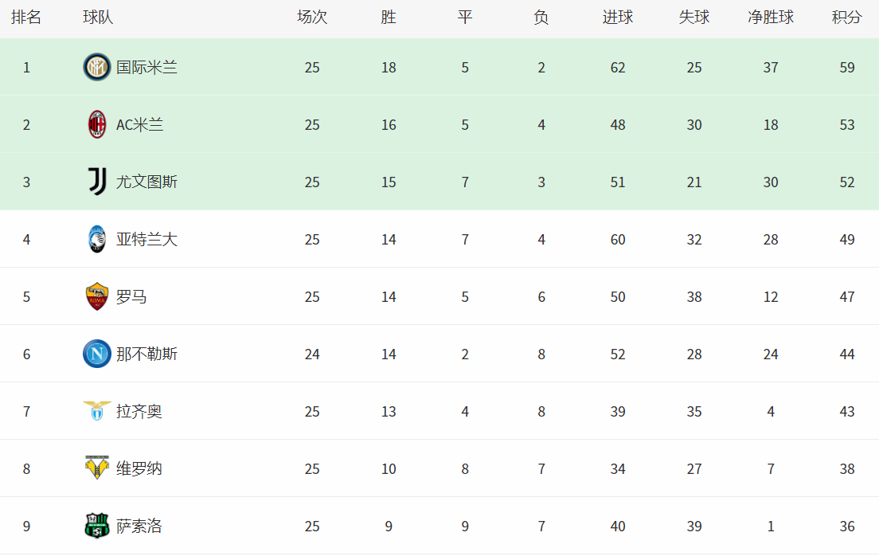Viewport: 879px width, 556px height.
Task: Click the Napoli club logo
Action: click(97, 354)
